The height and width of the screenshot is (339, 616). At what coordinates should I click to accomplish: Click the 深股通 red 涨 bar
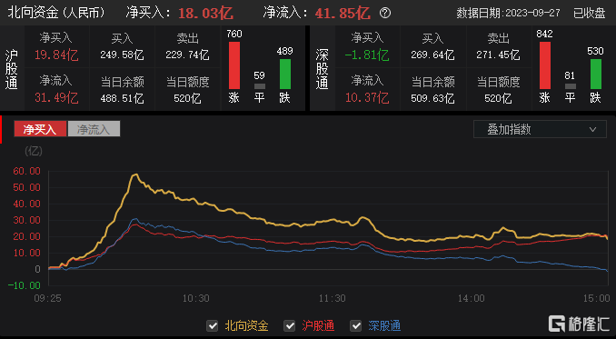click(x=545, y=65)
